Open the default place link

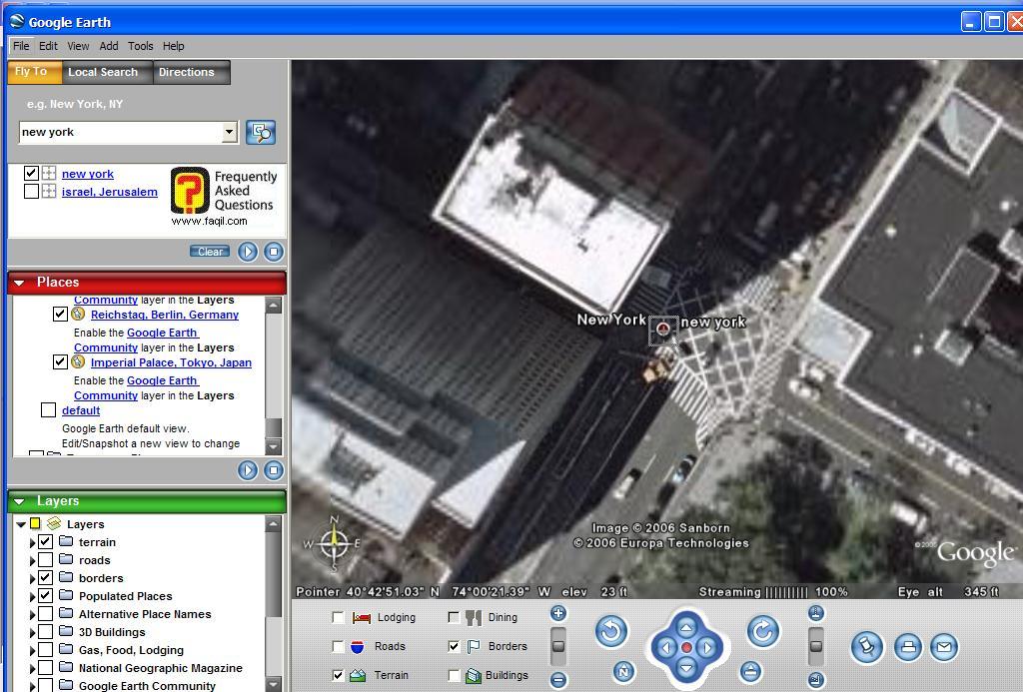[81, 410]
